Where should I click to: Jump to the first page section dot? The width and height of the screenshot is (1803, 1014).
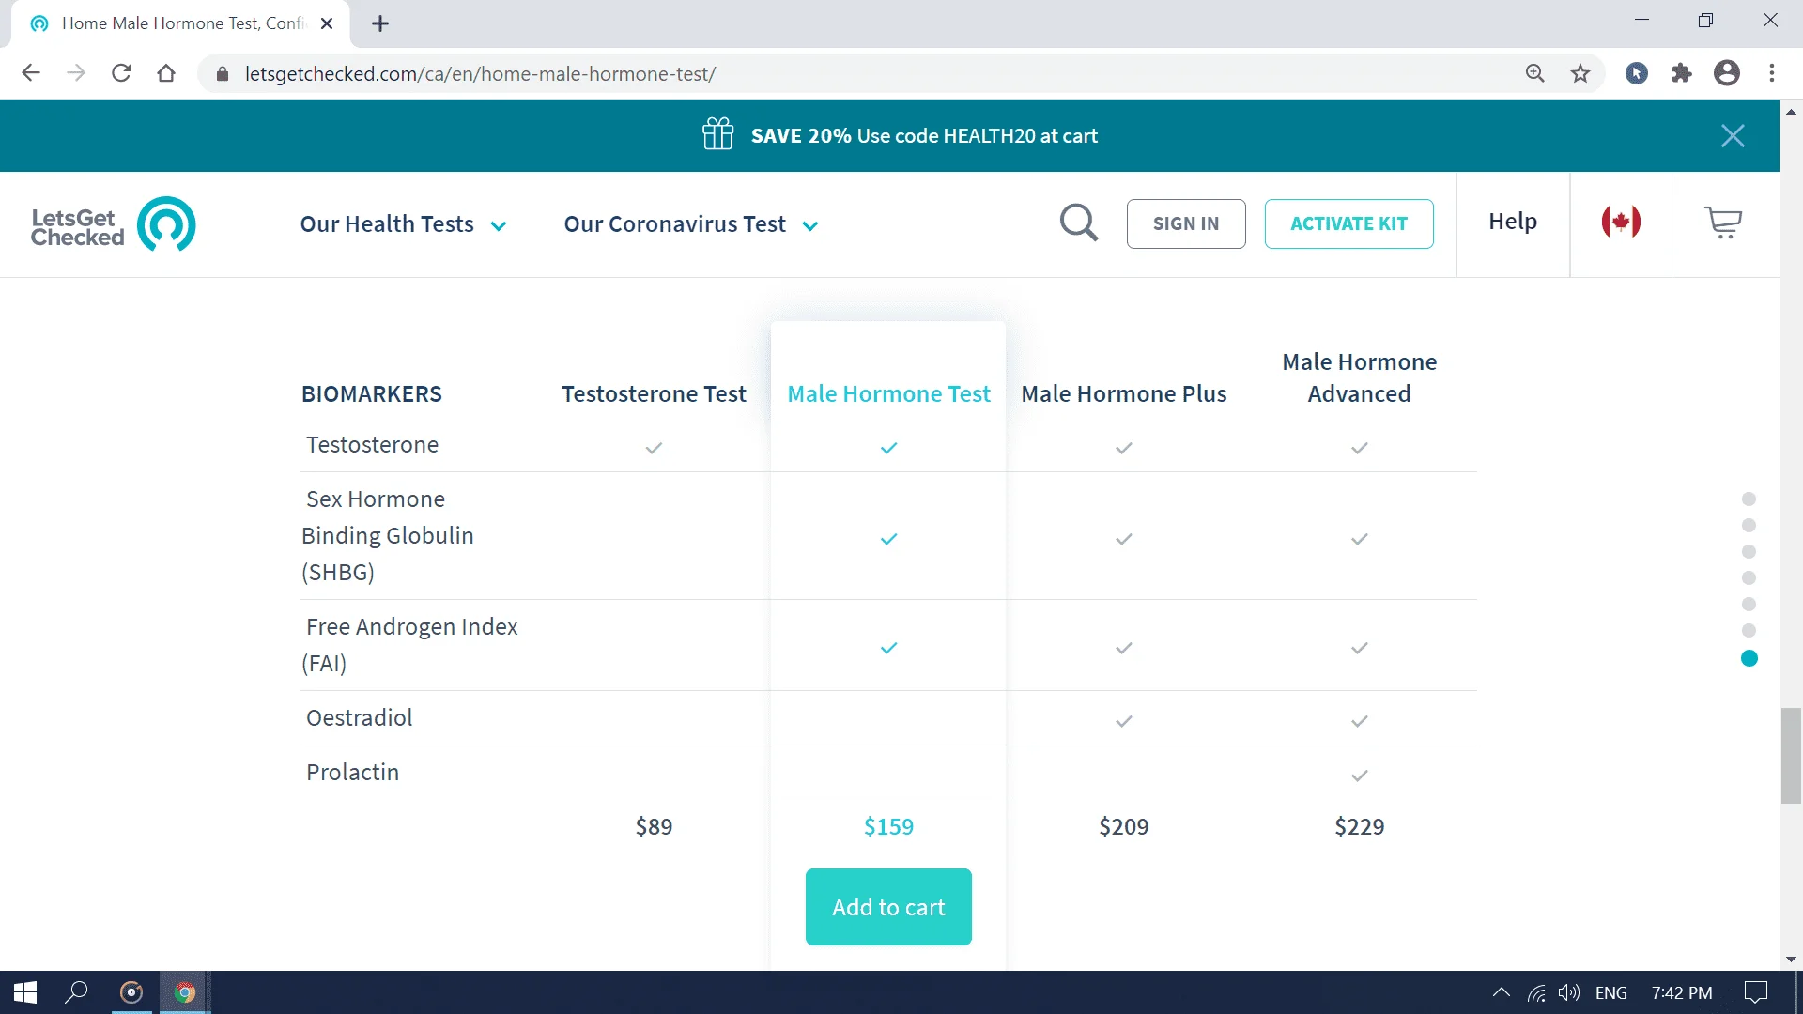[1749, 499]
